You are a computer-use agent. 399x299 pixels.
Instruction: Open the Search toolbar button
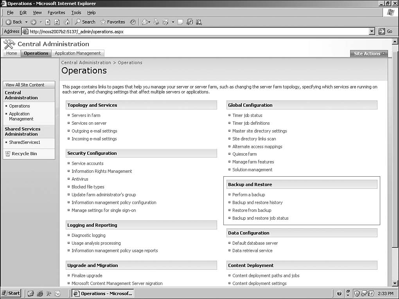pyautogui.click(x=85, y=22)
